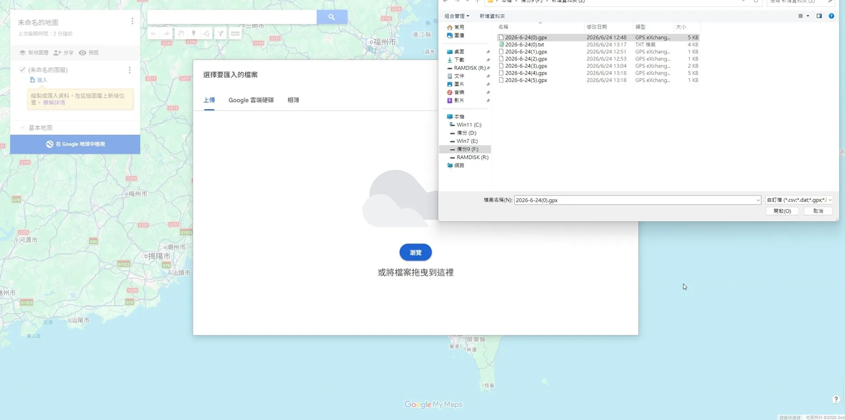
Task: Select file 2026-6-24(5).gpx
Action: pyautogui.click(x=526, y=80)
